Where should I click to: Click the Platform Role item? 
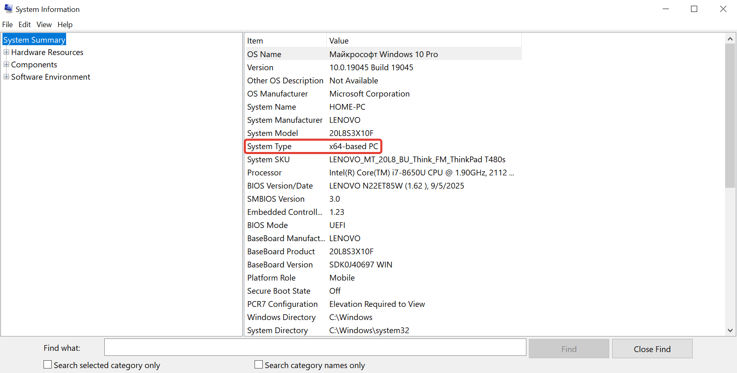(271, 278)
